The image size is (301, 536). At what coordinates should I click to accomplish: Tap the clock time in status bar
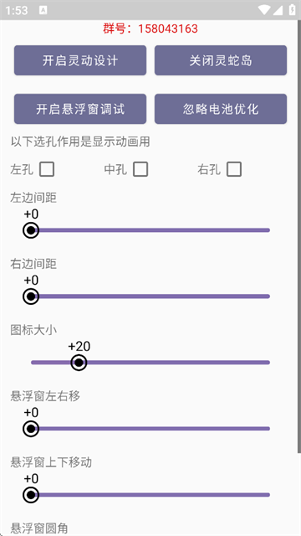coord(17,10)
